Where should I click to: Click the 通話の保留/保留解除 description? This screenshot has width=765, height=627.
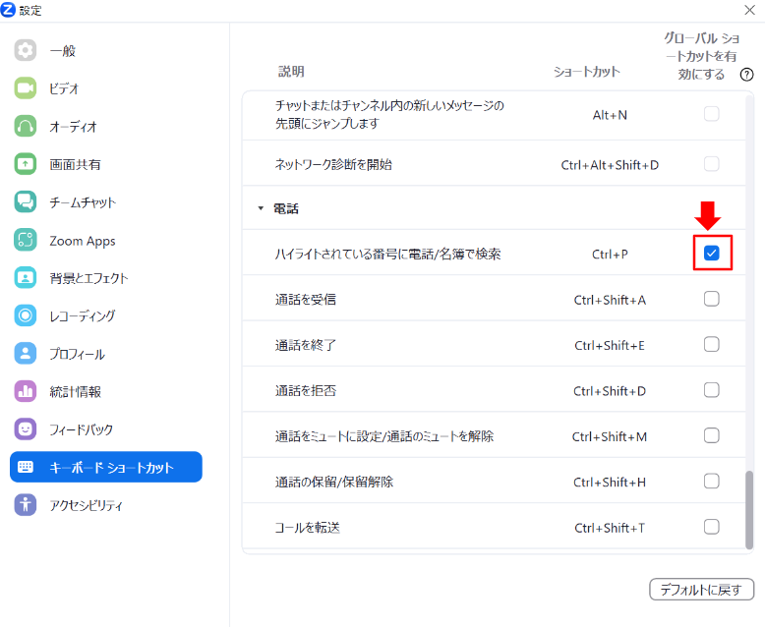334,482
